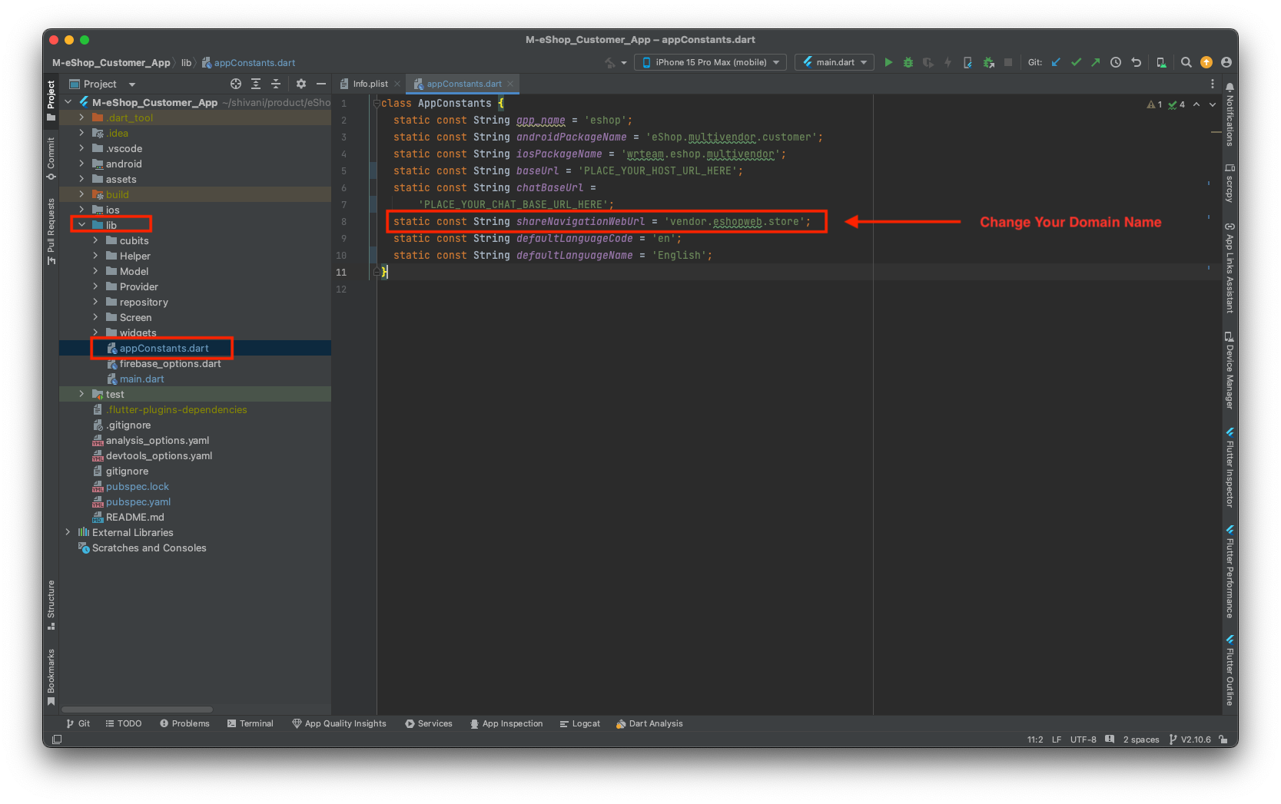Expand the External Libraries node
Screen dimensions: 1281x804
pos(68,532)
